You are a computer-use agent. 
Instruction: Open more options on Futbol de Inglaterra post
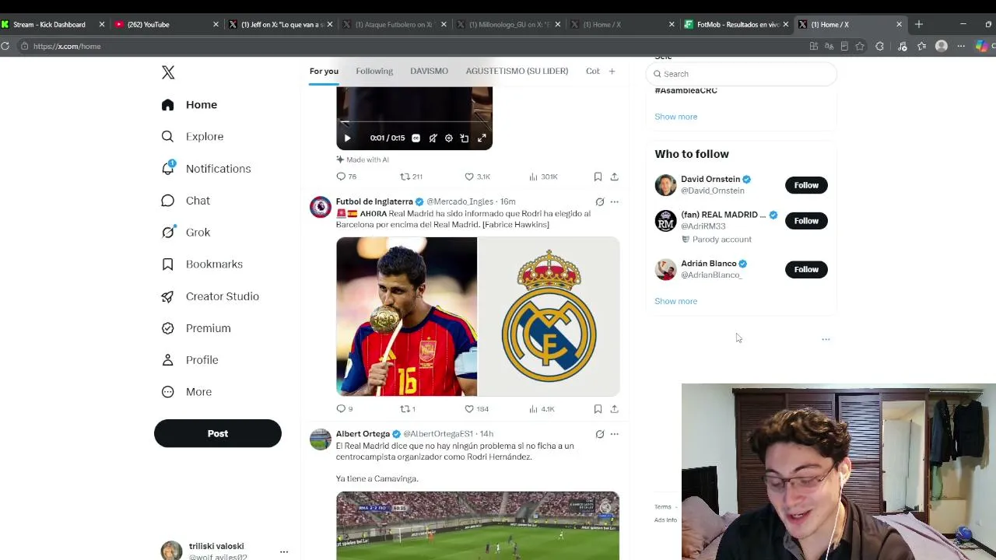tap(614, 201)
